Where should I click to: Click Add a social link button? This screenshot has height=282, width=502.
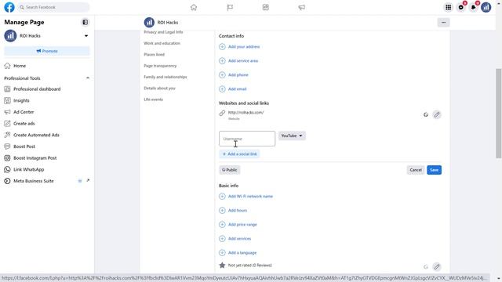tap(239, 154)
